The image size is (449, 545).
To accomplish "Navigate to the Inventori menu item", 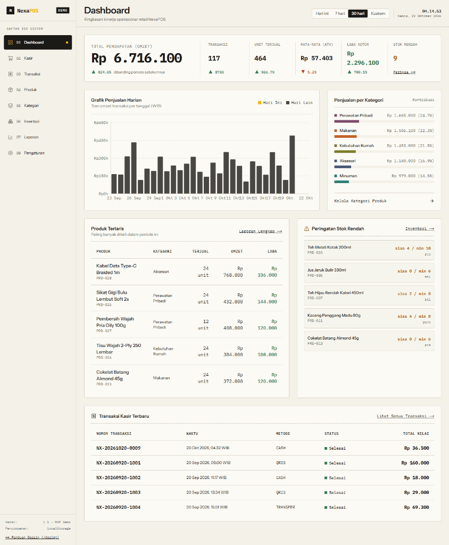I will 38,121.
